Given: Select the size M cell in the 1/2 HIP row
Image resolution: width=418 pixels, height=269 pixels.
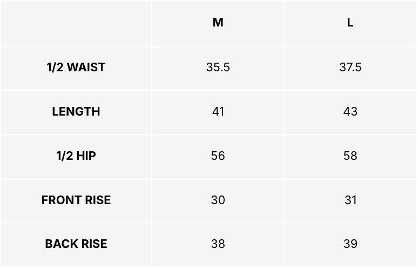Looking at the screenshot, I should pos(218,156).
